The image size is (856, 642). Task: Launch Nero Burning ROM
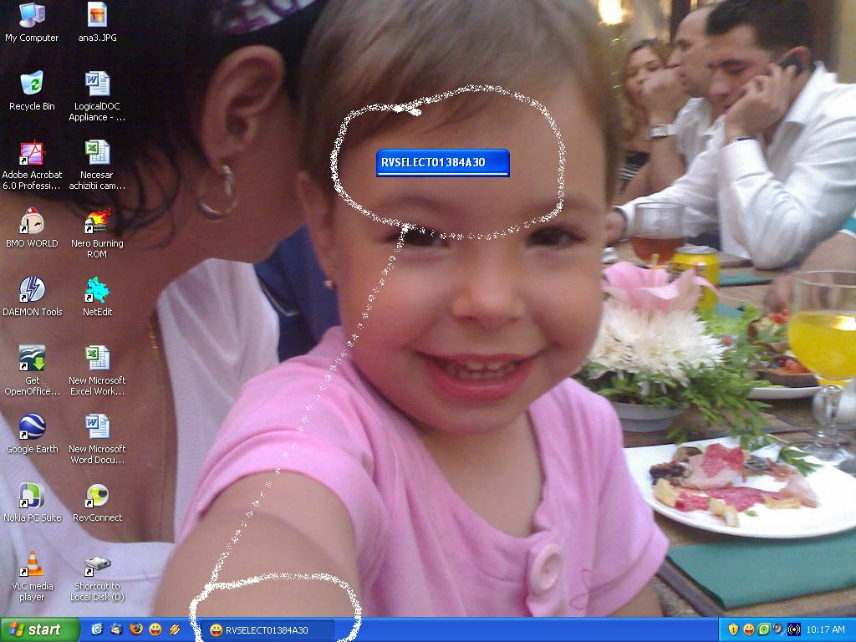click(x=97, y=222)
